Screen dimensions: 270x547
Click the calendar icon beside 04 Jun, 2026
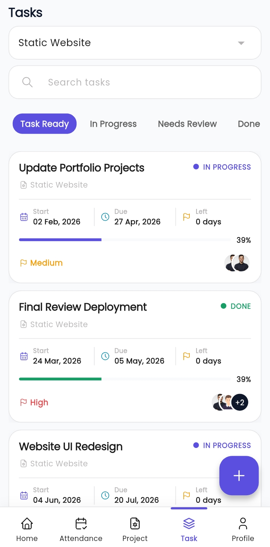24,495
